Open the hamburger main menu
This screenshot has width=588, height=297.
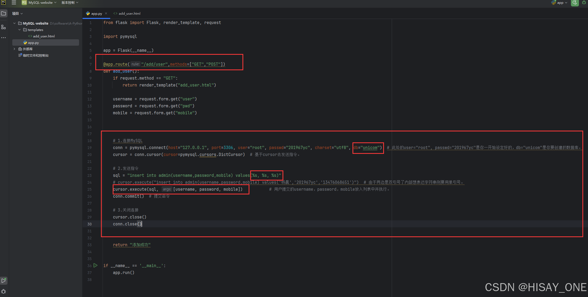(x=14, y=3)
